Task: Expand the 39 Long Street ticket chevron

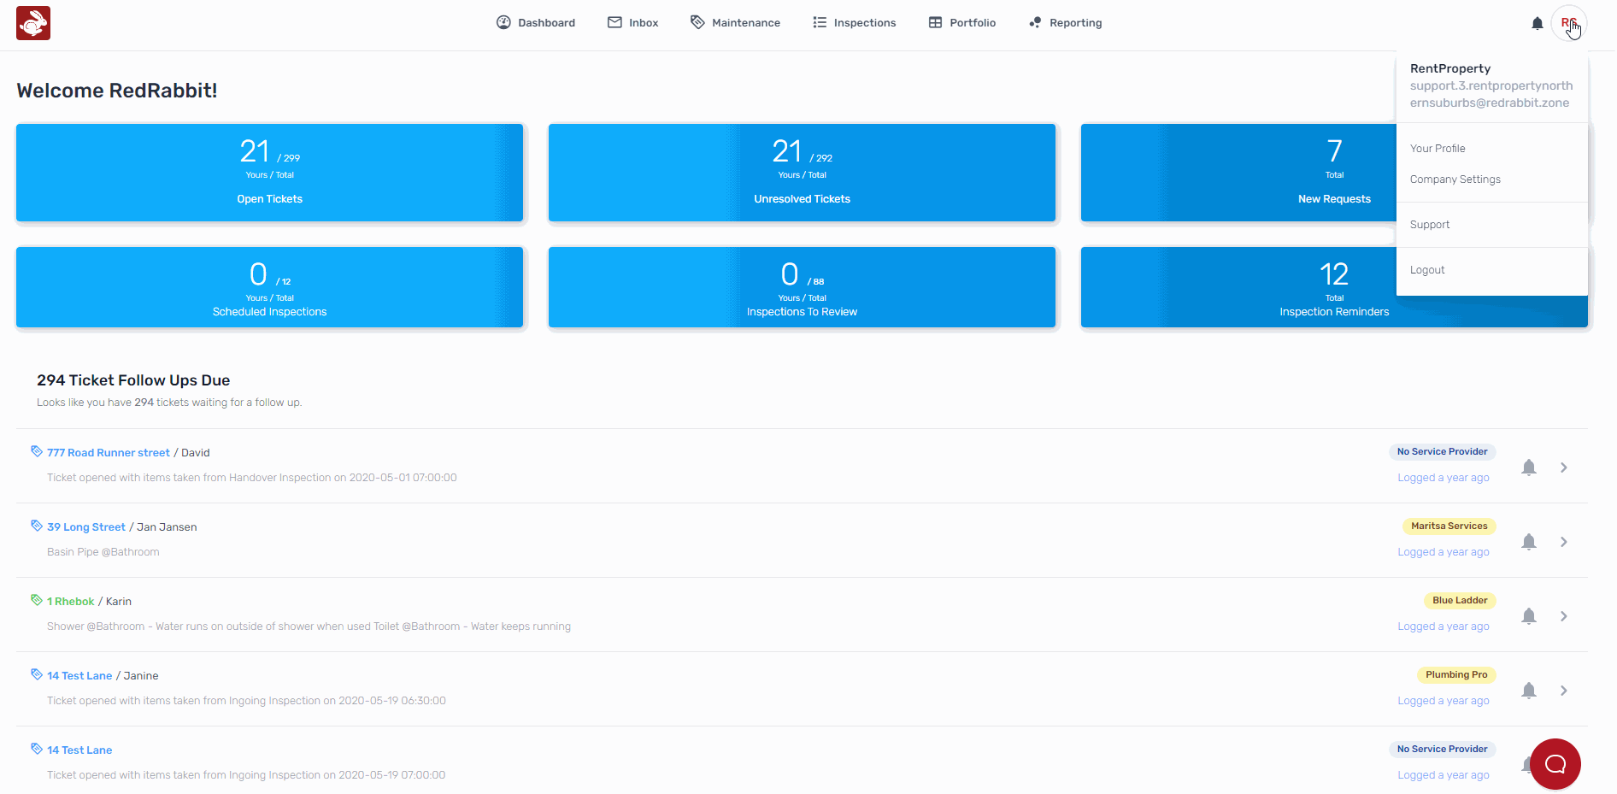Action: click(x=1563, y=542)
